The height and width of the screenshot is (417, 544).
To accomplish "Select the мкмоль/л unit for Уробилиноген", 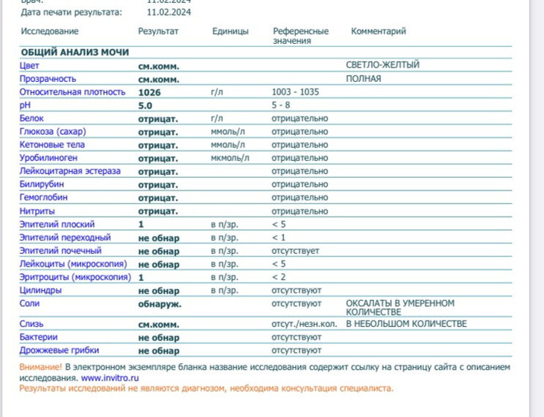I will pyautogui.click(x=230, y=158).
